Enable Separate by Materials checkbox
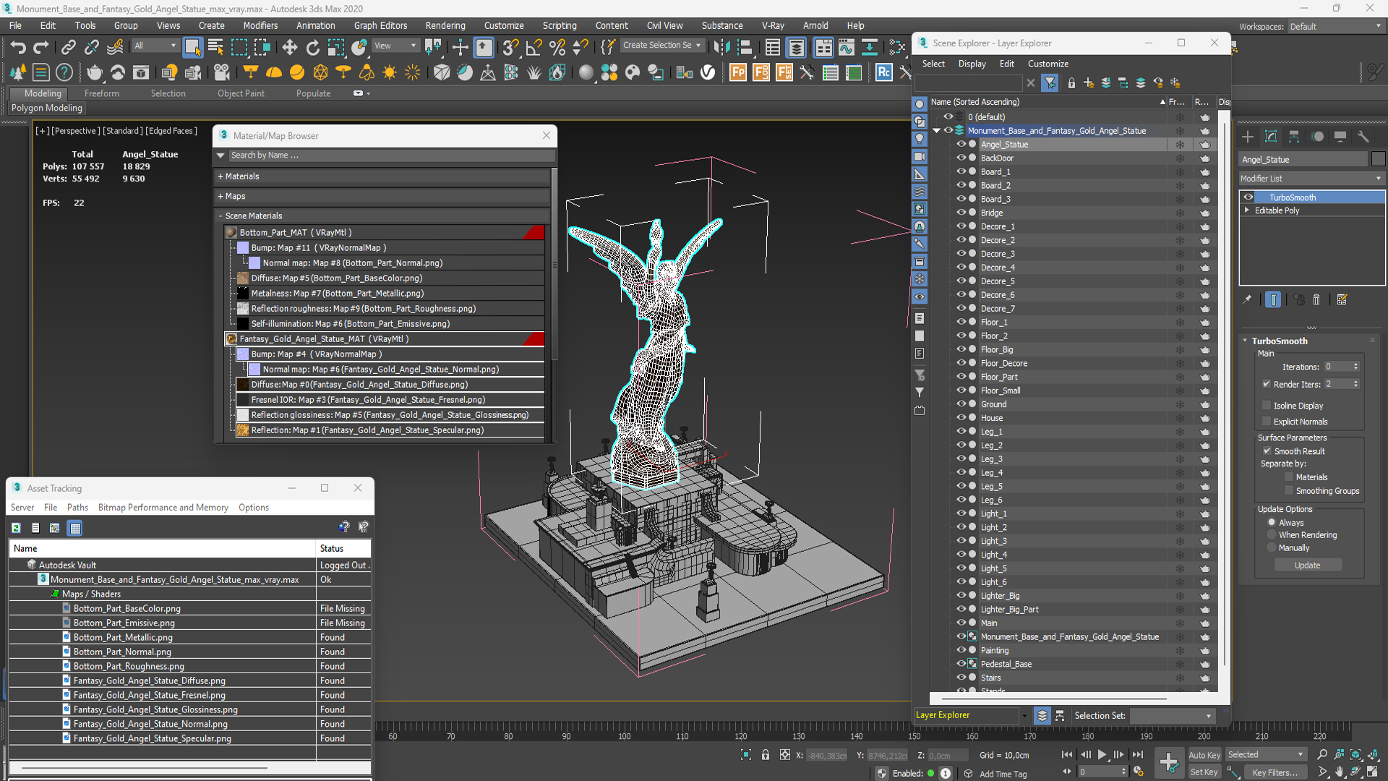Viewport: 1388px width, 781px height. (x=1289, y=477)
